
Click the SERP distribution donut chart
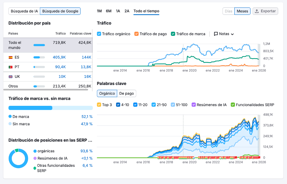click(x=18, y=158)
